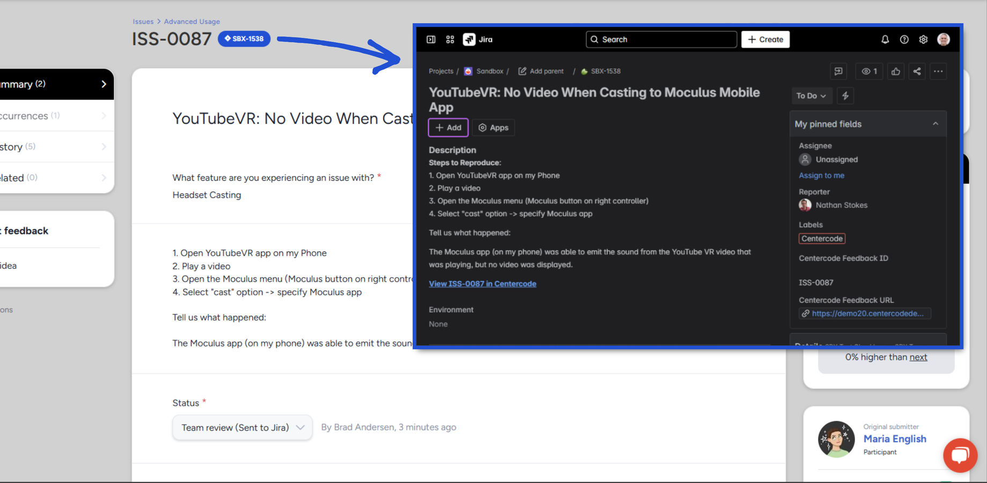Toggle the Jira sidebar panel icon
Viewport: 987px width, 483px height.
pyautogui.click(x=431, y=39)
